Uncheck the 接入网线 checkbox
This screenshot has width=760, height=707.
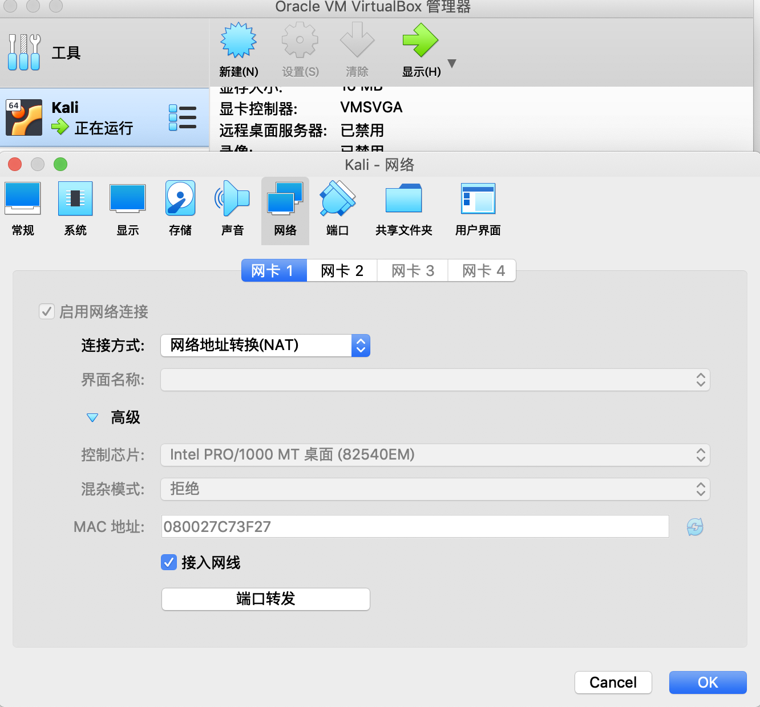point(169,563)
